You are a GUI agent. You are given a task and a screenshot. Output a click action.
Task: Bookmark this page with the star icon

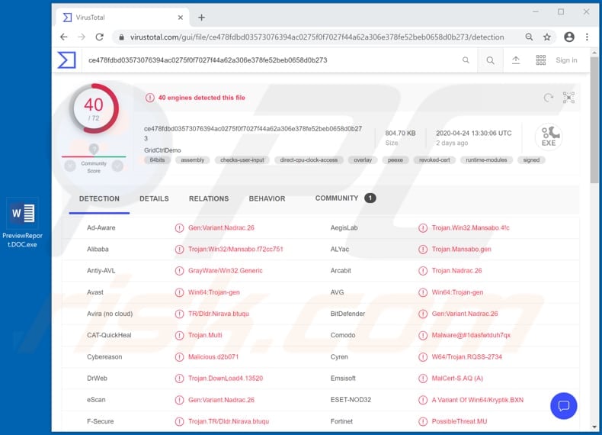[546, 37]
